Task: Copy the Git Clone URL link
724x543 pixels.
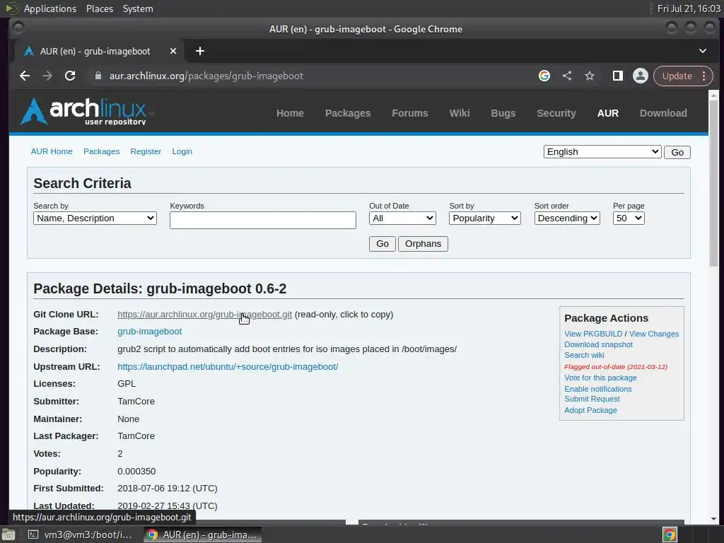Action: (x=204, y=315)
